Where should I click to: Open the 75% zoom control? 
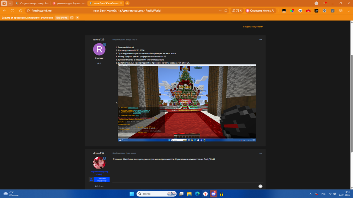pos(237,11)
